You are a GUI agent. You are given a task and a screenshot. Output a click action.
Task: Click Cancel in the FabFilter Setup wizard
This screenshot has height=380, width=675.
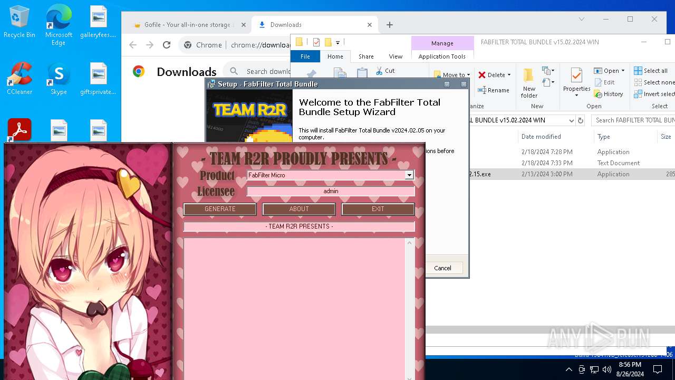[442, 268]
